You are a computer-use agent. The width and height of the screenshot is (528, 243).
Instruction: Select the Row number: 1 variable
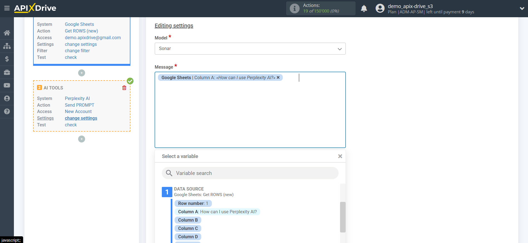[x=193, y=203]
